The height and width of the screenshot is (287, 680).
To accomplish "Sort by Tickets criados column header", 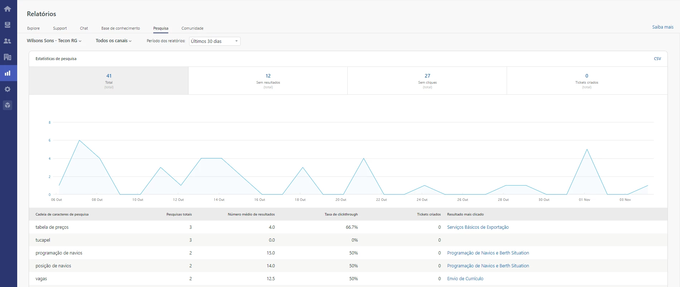I will coord(429,214).
